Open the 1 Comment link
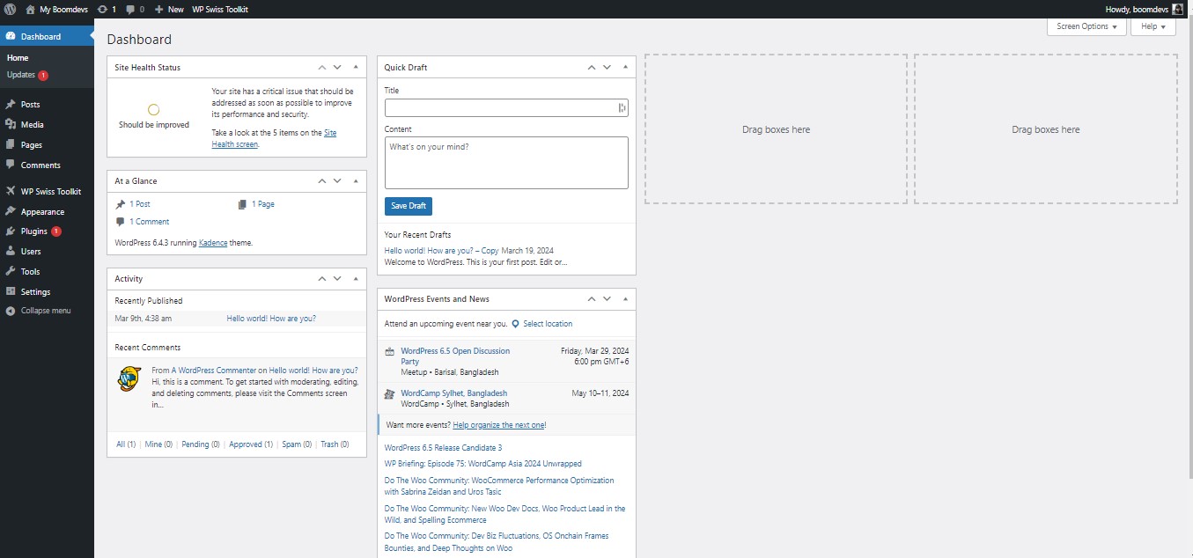The height and width of the screenshot is (558, 1193). [x=150, y=222]
